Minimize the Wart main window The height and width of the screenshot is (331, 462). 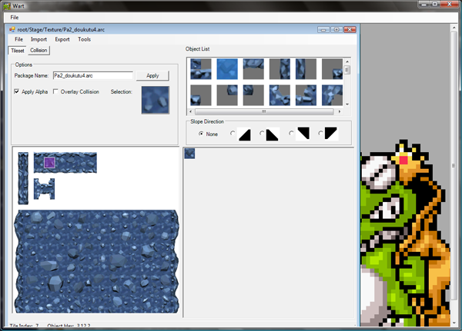coord(423,4)
